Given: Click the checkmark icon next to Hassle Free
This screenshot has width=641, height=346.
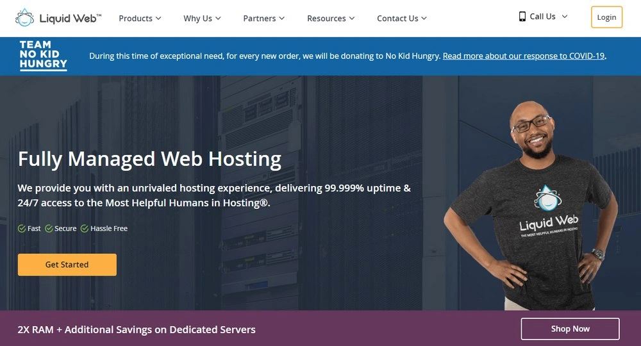Looking at the screenshot, I should pos(85,229).
